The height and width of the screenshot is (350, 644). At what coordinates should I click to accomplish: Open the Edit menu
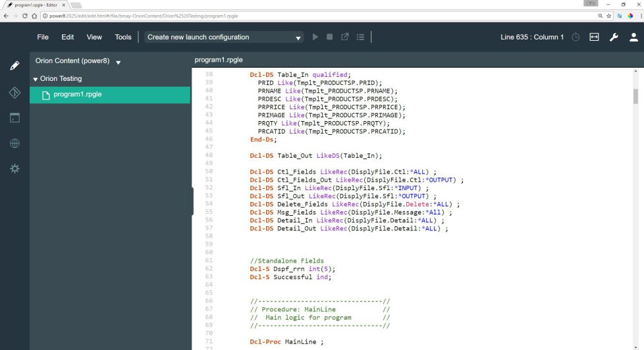click(x=67, y=37)
